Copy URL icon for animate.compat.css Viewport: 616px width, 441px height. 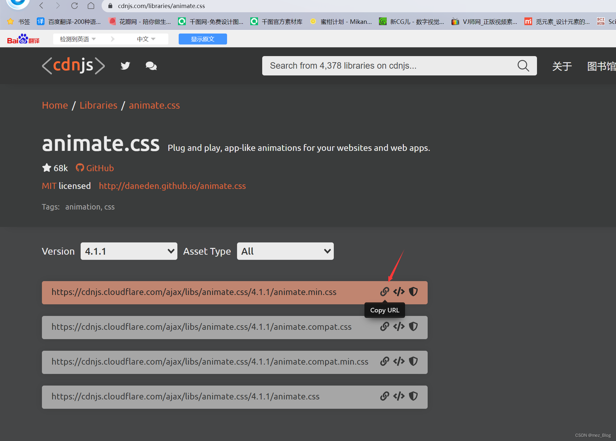coord(384,327)
